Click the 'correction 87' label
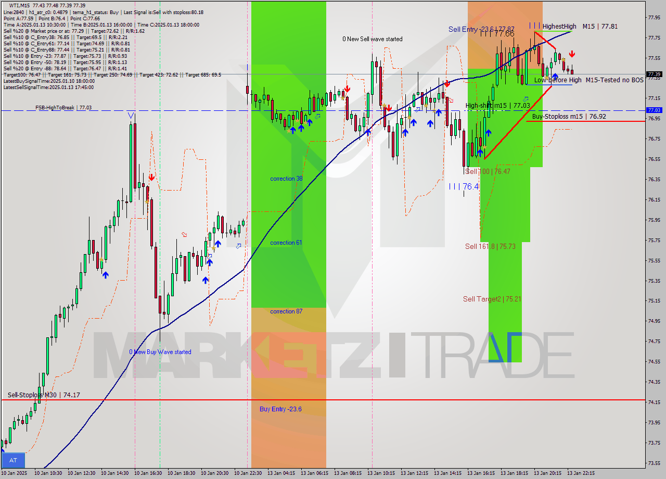Viewport: 666px width, 479px height. click(x=286, y=311)
